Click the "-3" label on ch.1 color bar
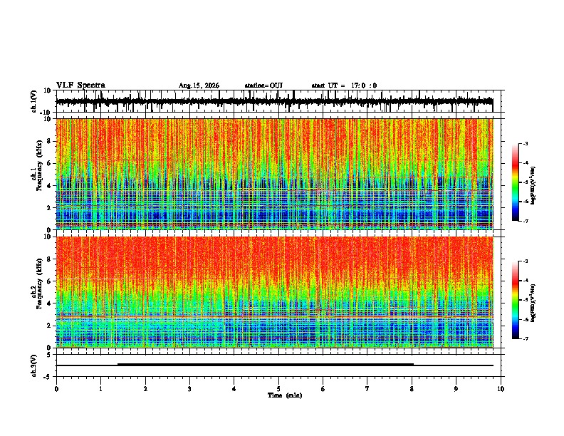The width and height of the screenshot is (564, 436). 526,144
